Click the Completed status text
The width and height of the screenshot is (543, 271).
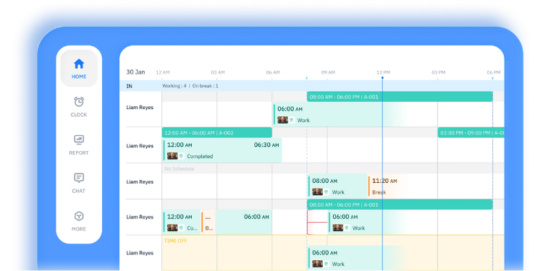point(200,156)
